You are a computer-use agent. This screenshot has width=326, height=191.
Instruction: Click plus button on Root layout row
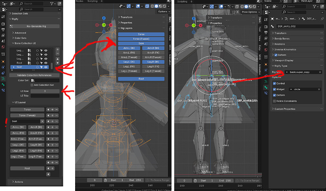coord(52,168)
